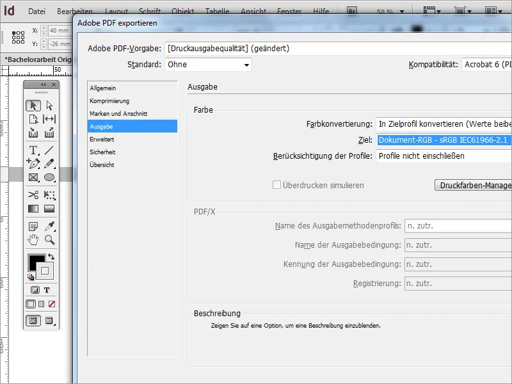512x384 pixels.
Task: Select Übersicht in the export sidebar
Action: [x=132, y=165]
